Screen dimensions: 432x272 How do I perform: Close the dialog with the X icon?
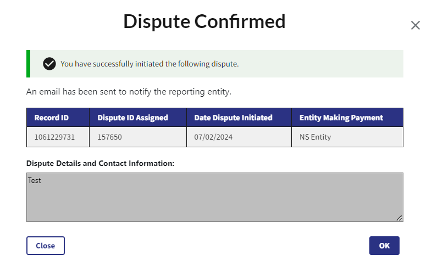[415, 25]
